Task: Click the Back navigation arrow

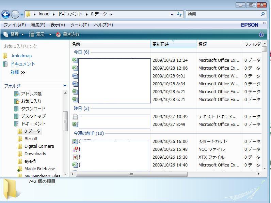Action: pyautogui.click(x=6, y=15)
